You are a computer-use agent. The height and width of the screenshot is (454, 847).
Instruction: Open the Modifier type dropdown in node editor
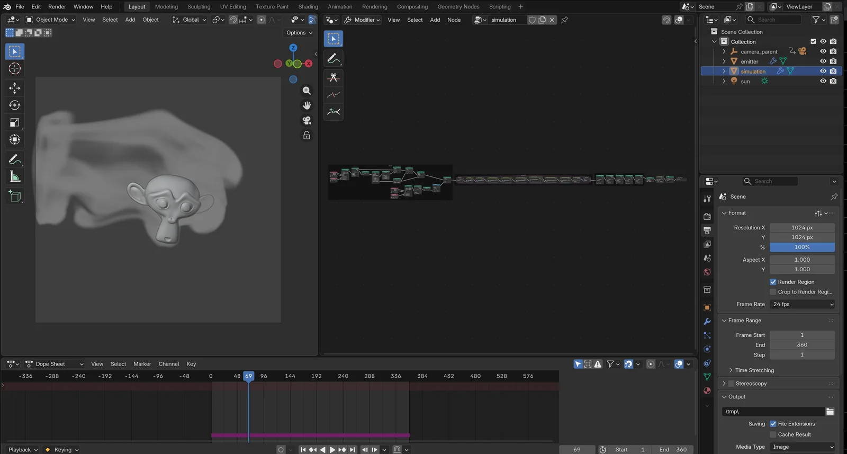(362, 20)
